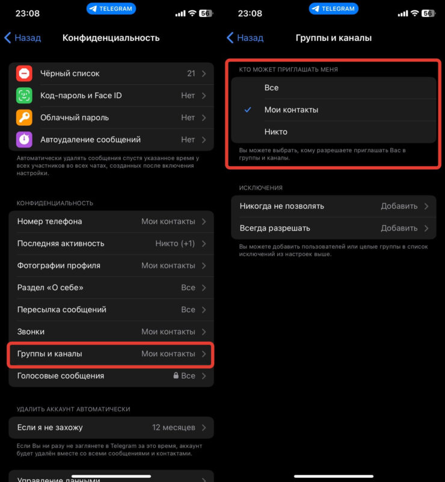Tap the orange key Облачный пароль icon
This screenshot has width=445, height=482.
(x=24, y=117)
